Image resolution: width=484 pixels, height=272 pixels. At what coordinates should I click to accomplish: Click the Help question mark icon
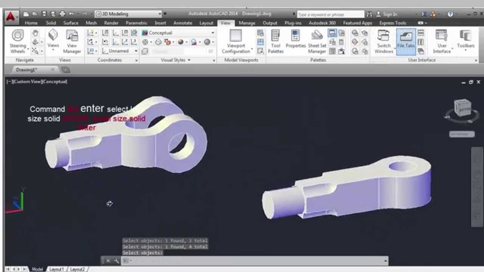pos(450,14)
